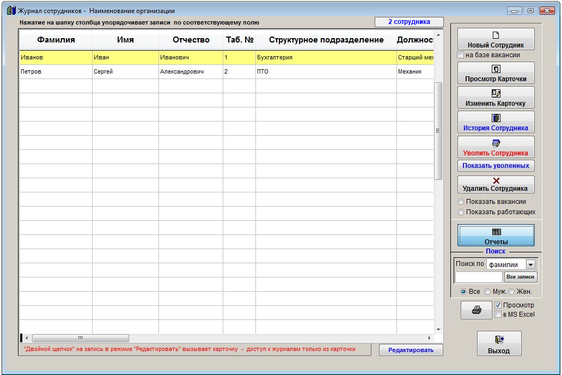562x375 pixels.
Task: Sort by Структурное подразделение column header
Action: pos(326,40)
